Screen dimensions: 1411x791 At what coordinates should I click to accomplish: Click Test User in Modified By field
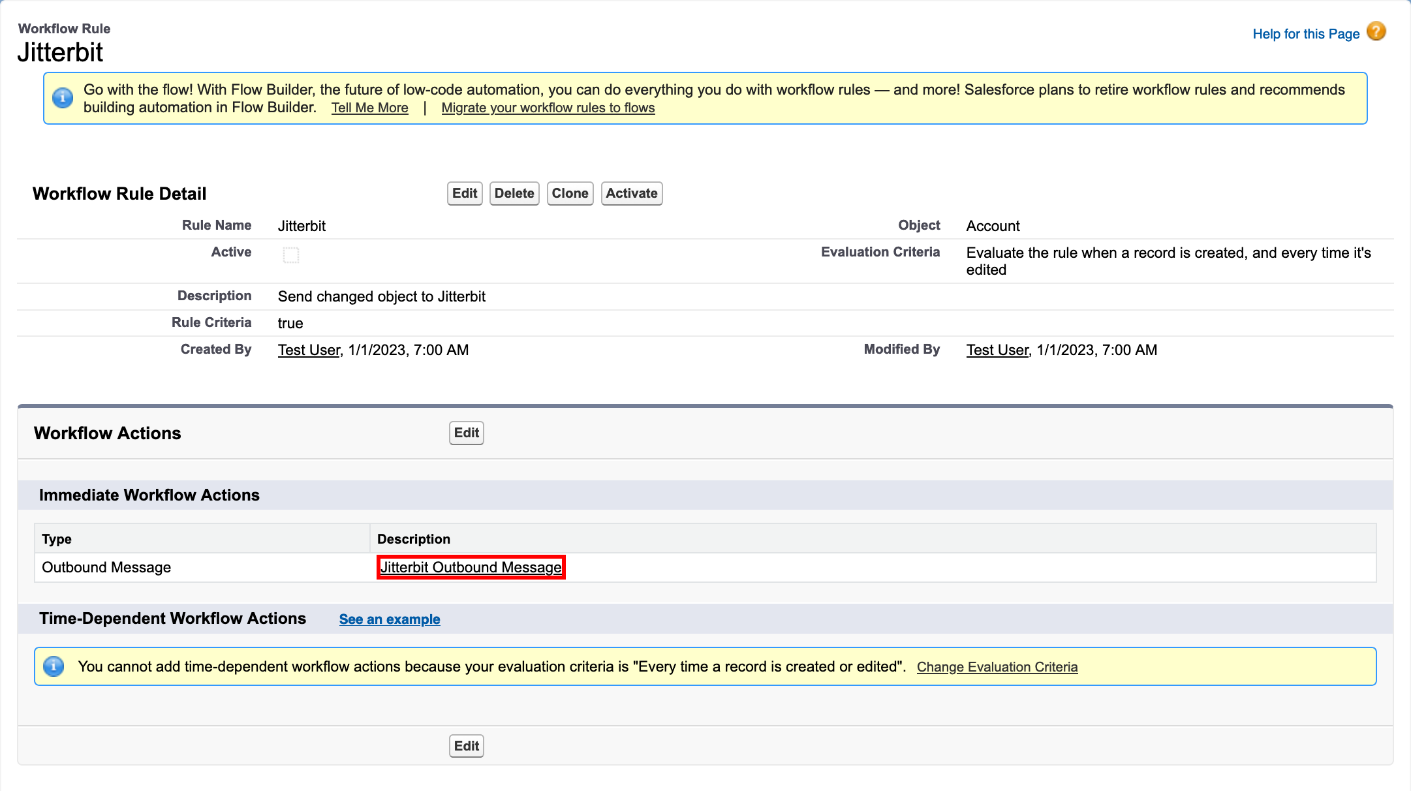click(998, 350)
